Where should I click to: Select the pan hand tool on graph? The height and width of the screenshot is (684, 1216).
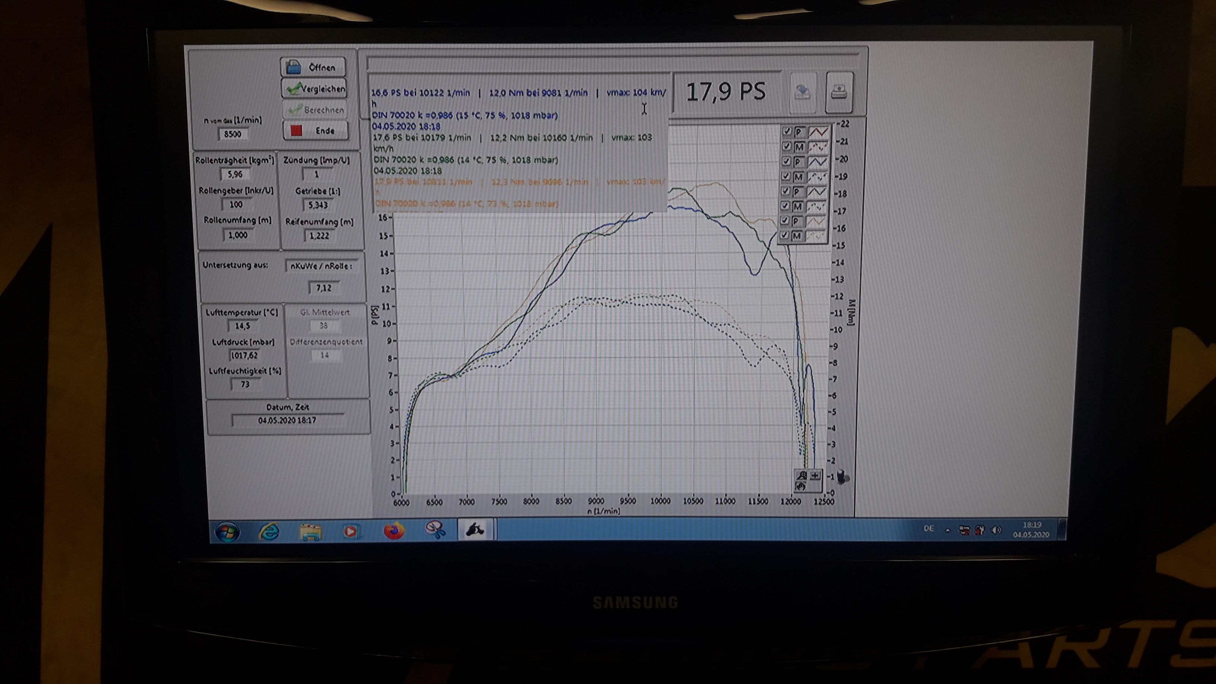pyautogui.click(x=801, y=486)
